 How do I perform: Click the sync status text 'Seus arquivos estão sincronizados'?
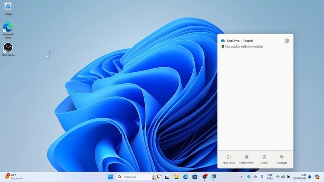244,47
